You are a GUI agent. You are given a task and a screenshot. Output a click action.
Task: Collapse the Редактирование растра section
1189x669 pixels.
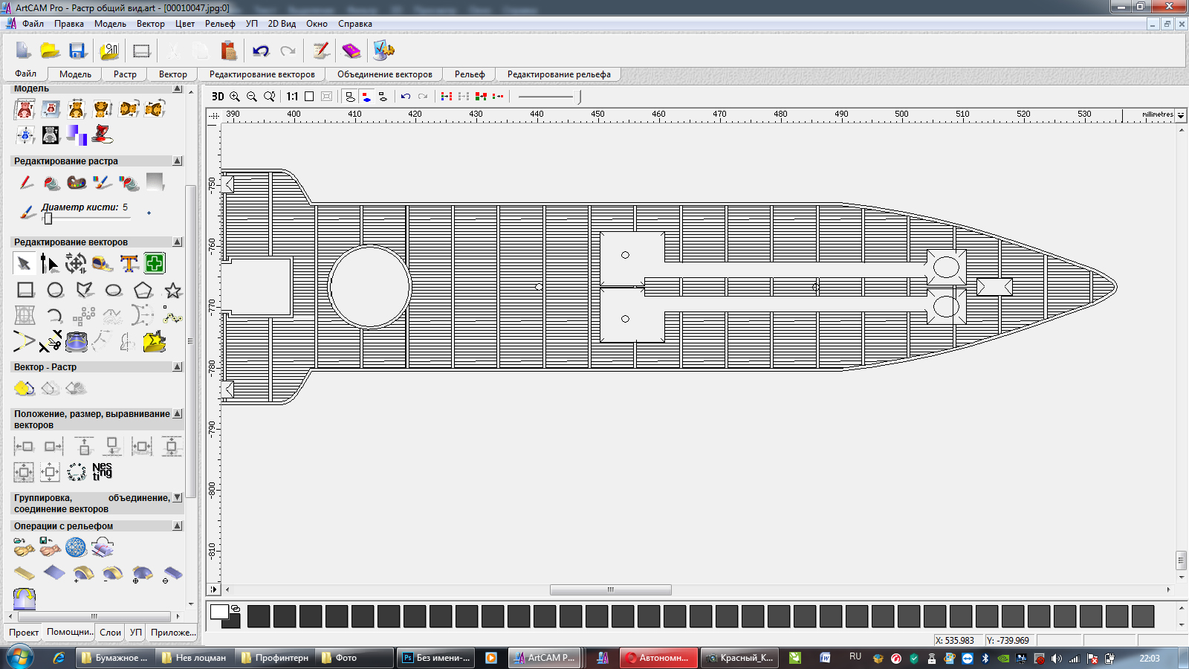(177, 161)
